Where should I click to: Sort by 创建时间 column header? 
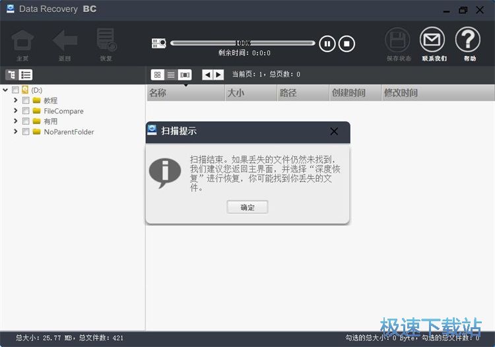tap(355, 93)
